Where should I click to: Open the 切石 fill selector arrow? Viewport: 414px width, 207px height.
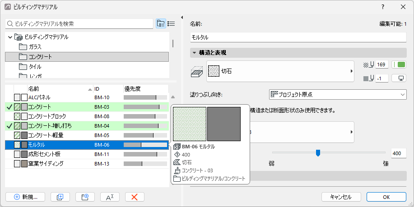[x=351, y=71]
